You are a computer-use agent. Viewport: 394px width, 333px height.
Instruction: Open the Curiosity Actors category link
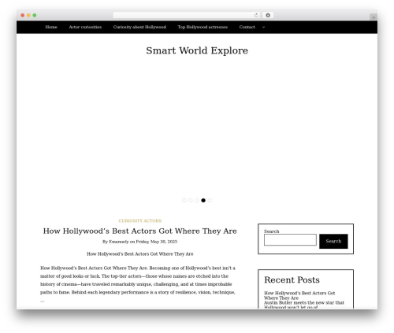click(140, 221)
